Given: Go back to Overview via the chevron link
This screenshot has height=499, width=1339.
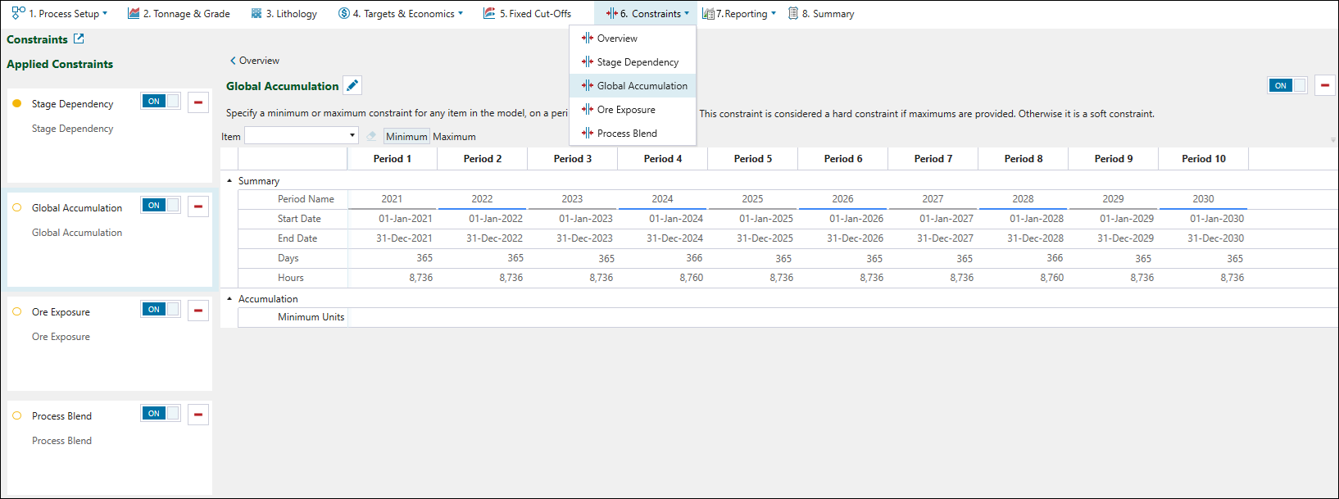Looking at the screenshot, I should (255, 61).
